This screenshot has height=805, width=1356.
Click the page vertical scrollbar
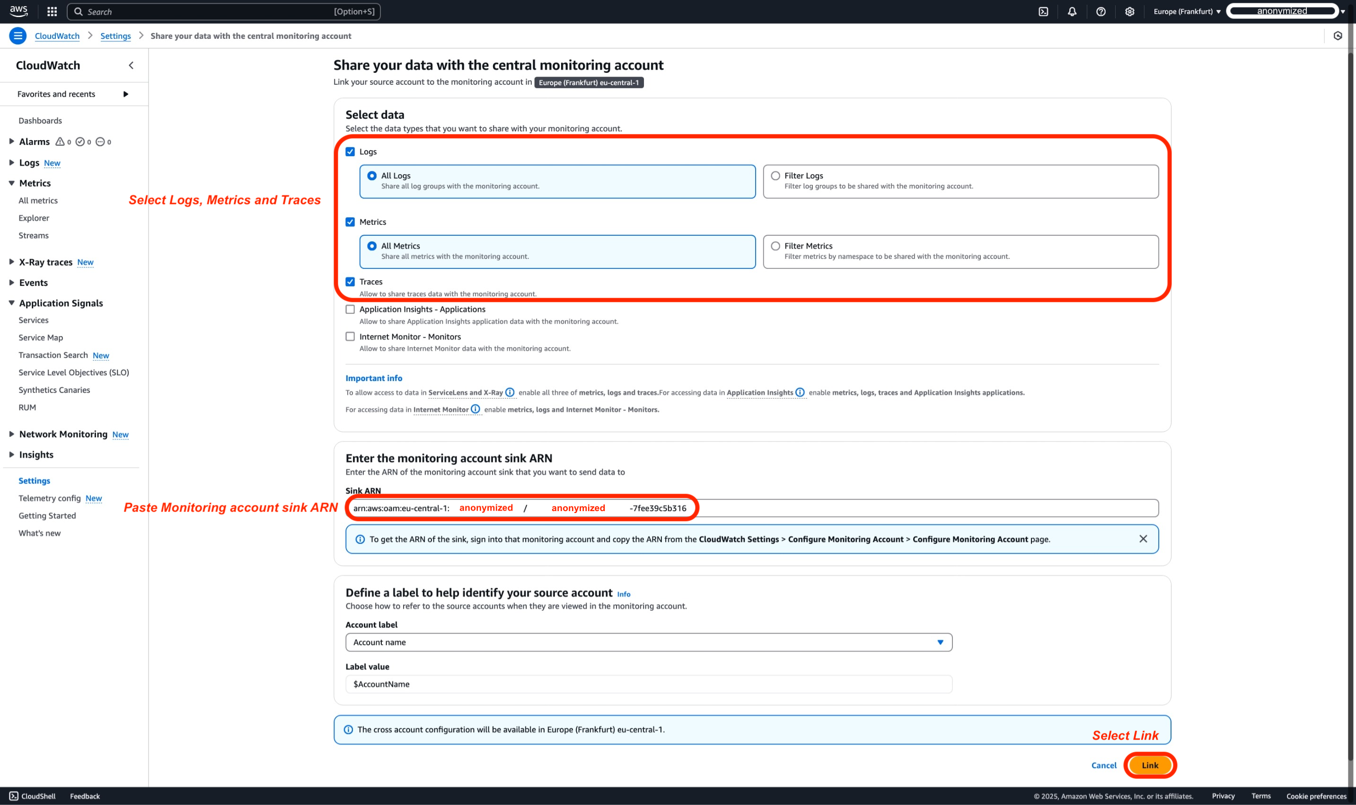coord(1351,407)
